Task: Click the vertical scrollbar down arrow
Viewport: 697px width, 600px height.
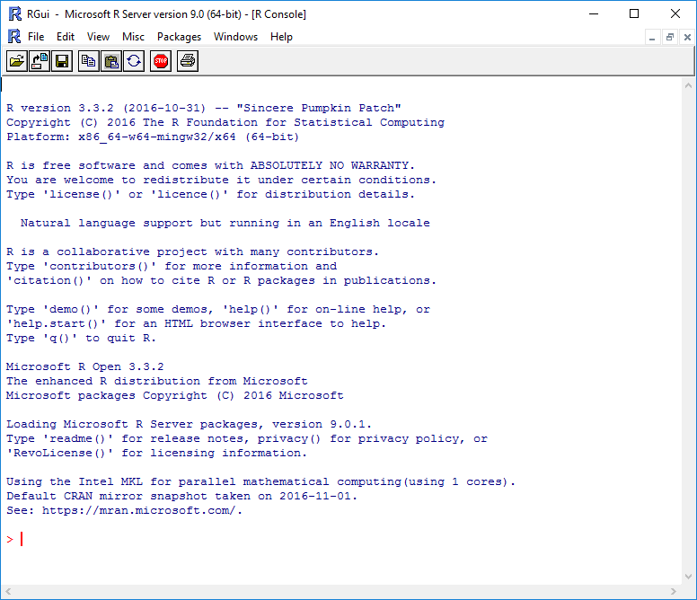Action: pyautogui.click(x=689, y=577)
